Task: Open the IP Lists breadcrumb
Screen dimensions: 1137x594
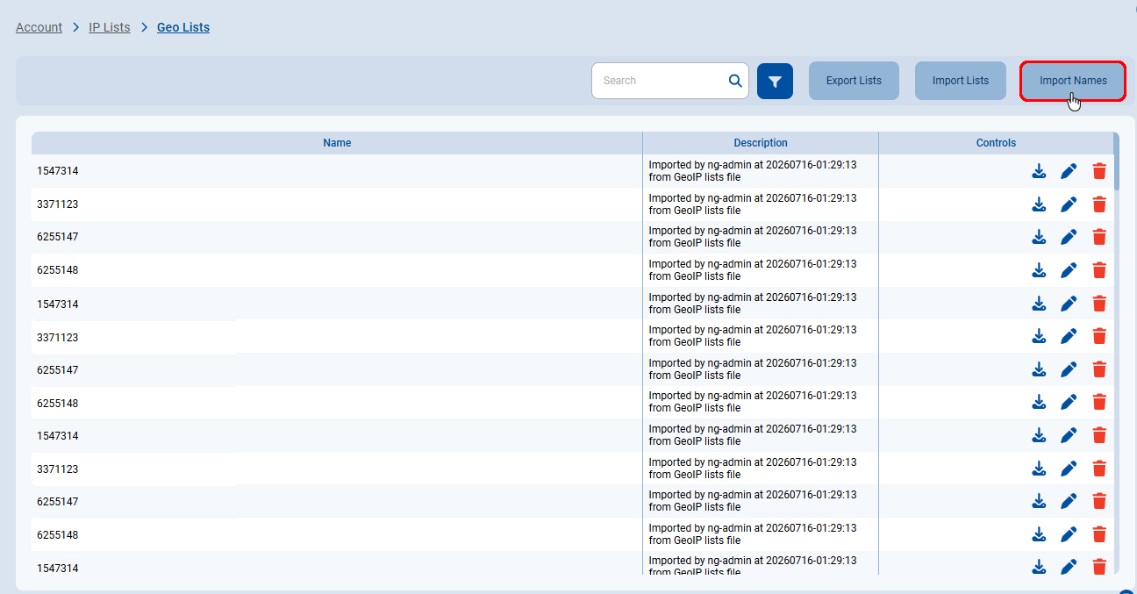Action: pos(110,27)
